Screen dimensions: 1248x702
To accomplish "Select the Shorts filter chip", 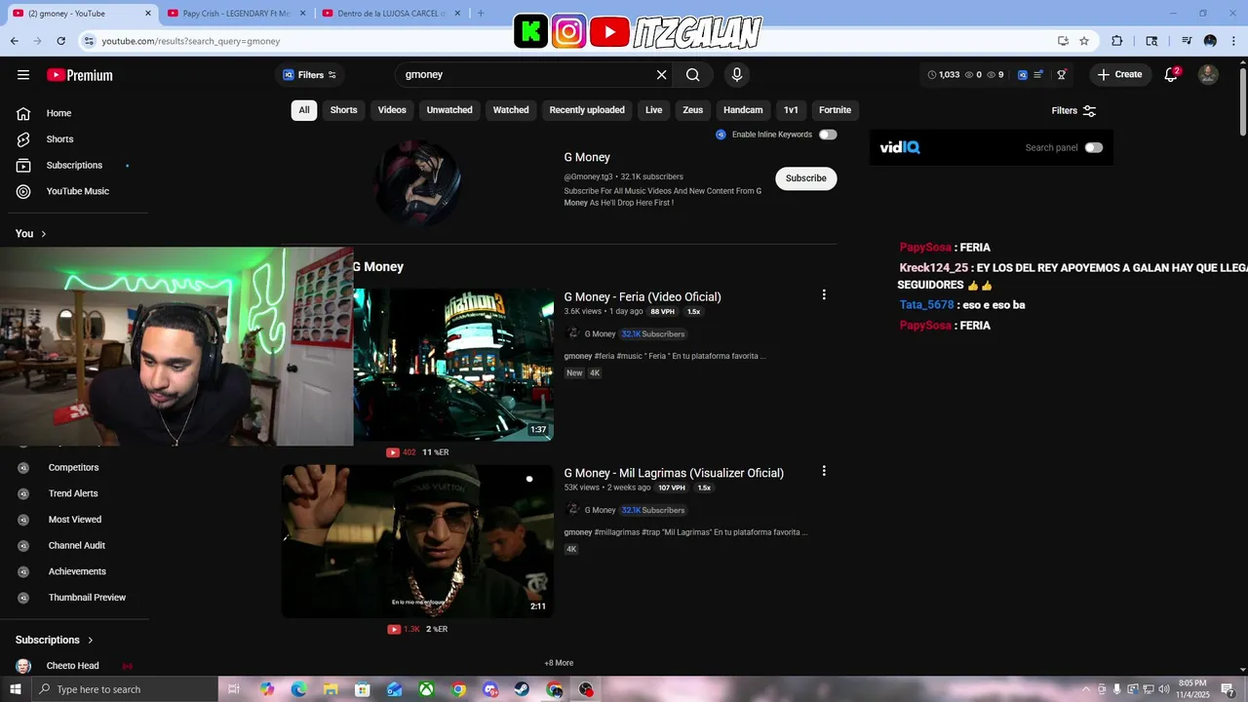I will click(x=343, y=110).
